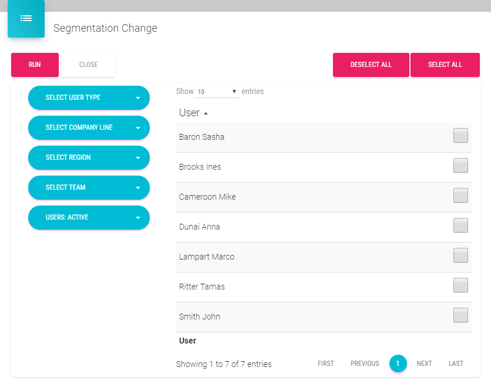This screenshot has width=491, height=387.
Task: Enable the checkbox for Dunai Anna
Action: coord(460,226)
